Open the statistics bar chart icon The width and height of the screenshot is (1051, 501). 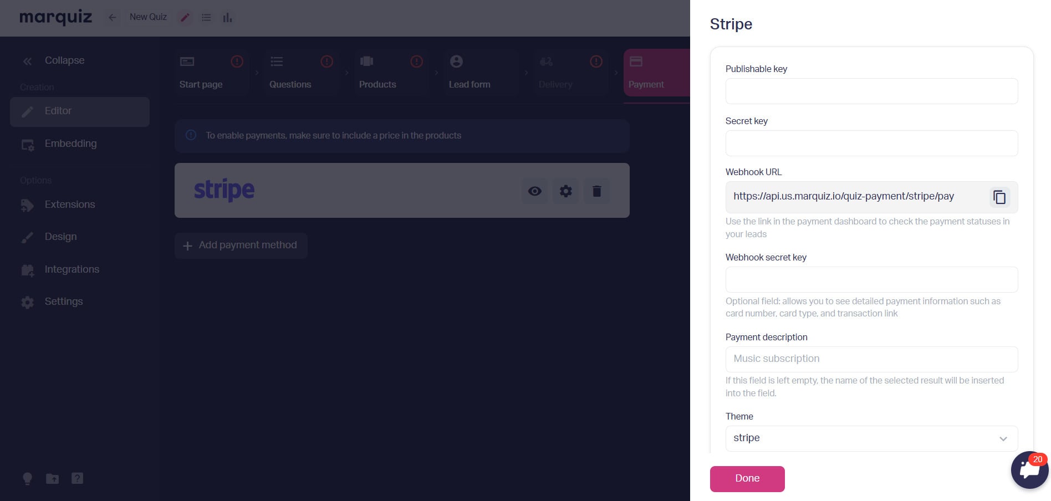[x=227, y=18]
